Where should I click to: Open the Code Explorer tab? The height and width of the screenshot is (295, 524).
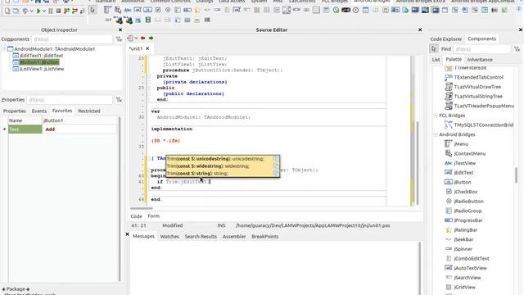tap(445, 39)
